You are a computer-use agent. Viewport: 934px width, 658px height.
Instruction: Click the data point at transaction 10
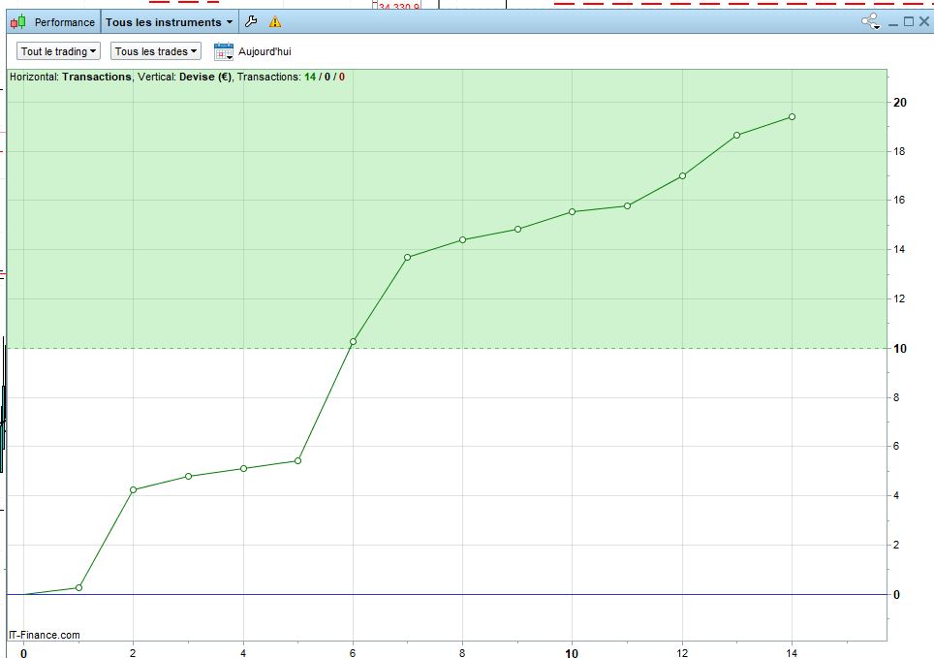pyautogui.click(x=572, y=211)
